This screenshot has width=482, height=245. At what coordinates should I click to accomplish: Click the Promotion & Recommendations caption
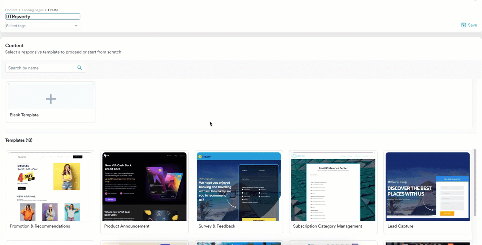(x=40, y=226)
